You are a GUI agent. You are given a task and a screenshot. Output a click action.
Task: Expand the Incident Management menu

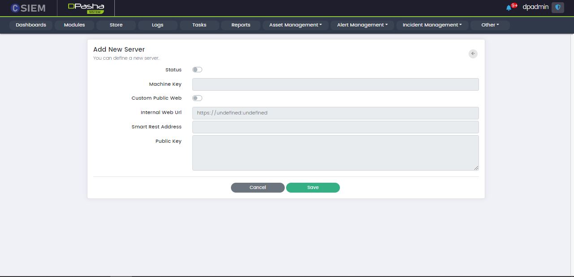(x=432, y=25)
